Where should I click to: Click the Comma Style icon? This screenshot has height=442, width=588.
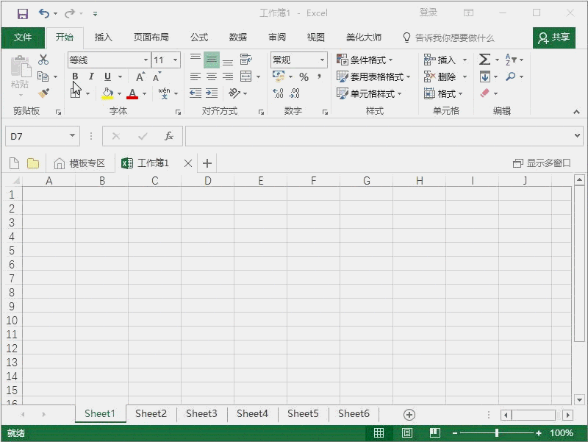(320, 76)
